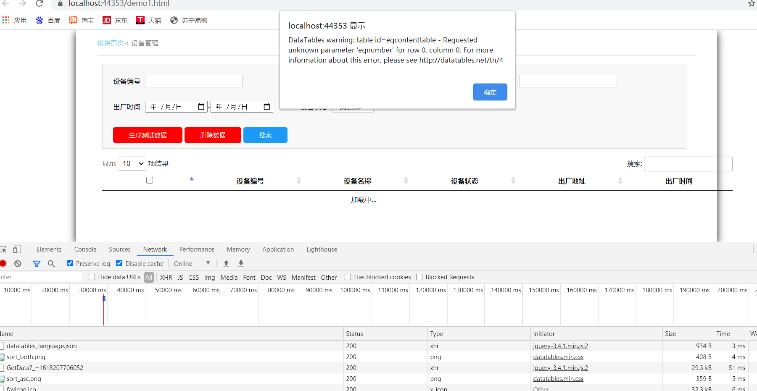Viewport: 757px width, 391px height.
Task: Filter requests by XHR type
Action: (x=166, y=278)
